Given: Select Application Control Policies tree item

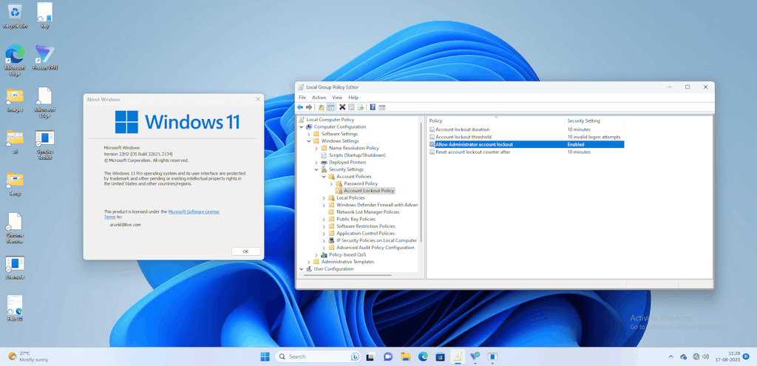Looking at the screenshot, I should tap(365, 234).
